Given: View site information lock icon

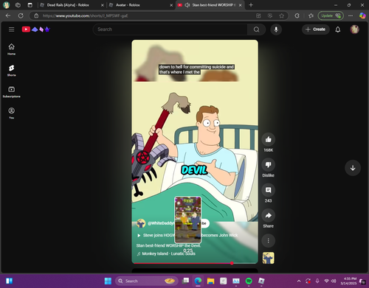Looking at the screenshot, I should (x=36, y=15).
